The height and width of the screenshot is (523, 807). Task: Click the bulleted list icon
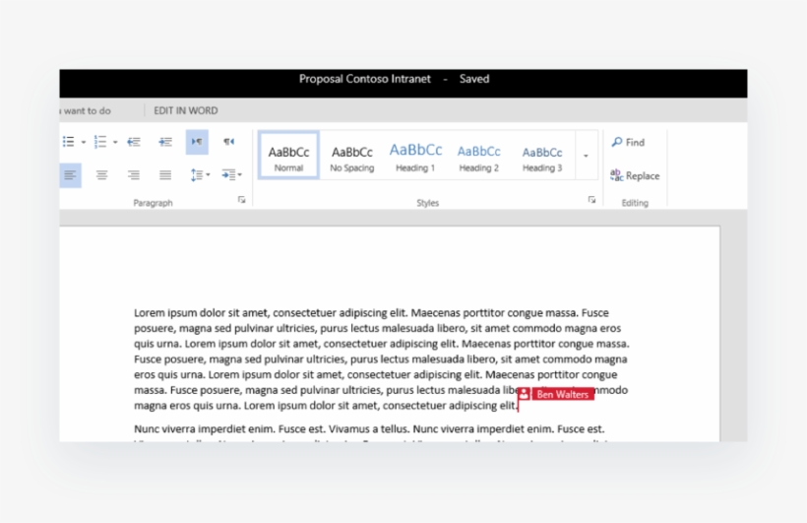pyautogui.click(x=69, y=142)
